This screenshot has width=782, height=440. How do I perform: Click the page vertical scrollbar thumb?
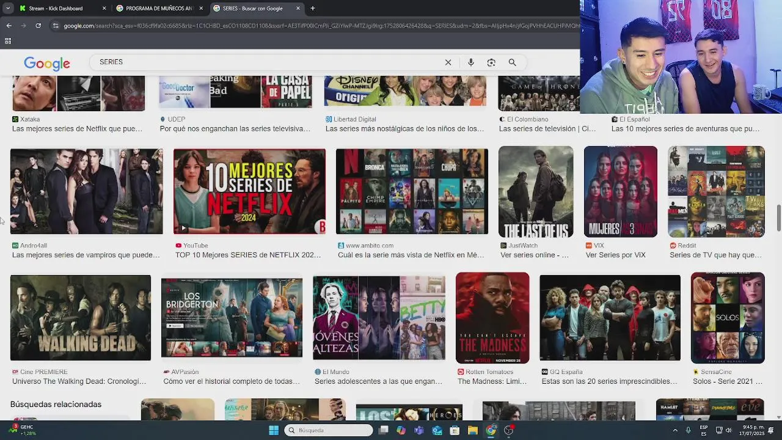(778, 219)
